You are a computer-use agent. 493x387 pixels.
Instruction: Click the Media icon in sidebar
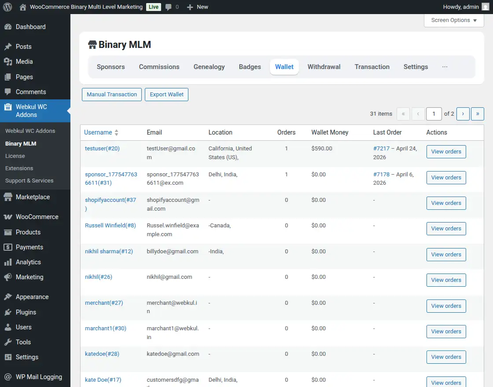[8, 62]
